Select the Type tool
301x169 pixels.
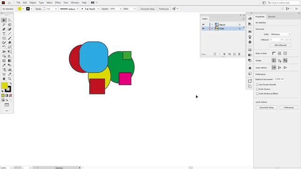(4, 34)
